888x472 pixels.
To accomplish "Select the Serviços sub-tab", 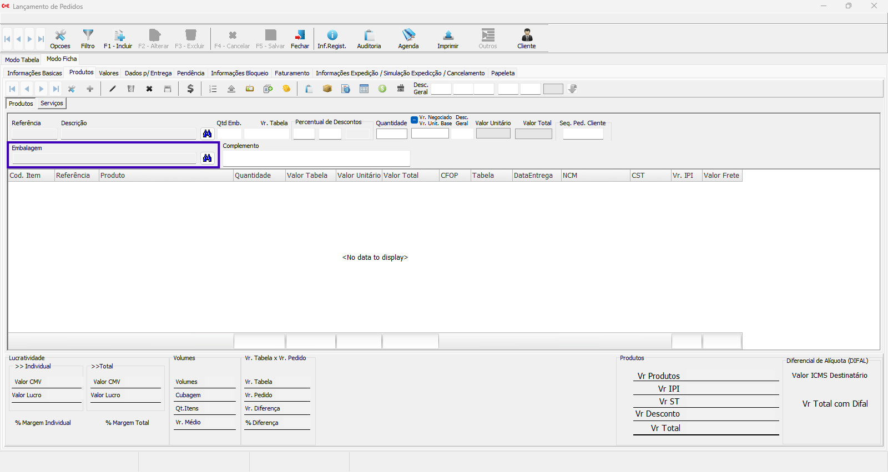I will pos(52,104).
